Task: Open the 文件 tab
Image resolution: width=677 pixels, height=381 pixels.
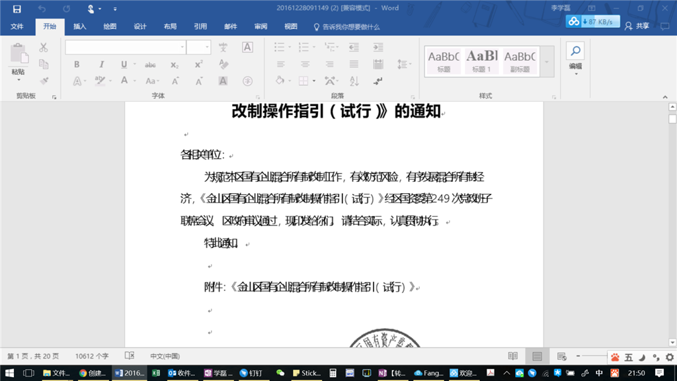Action: tap(17, 26)
